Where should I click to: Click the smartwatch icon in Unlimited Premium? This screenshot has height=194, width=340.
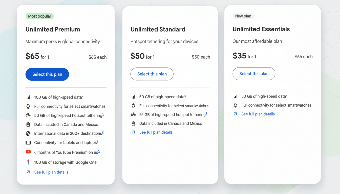28,106
